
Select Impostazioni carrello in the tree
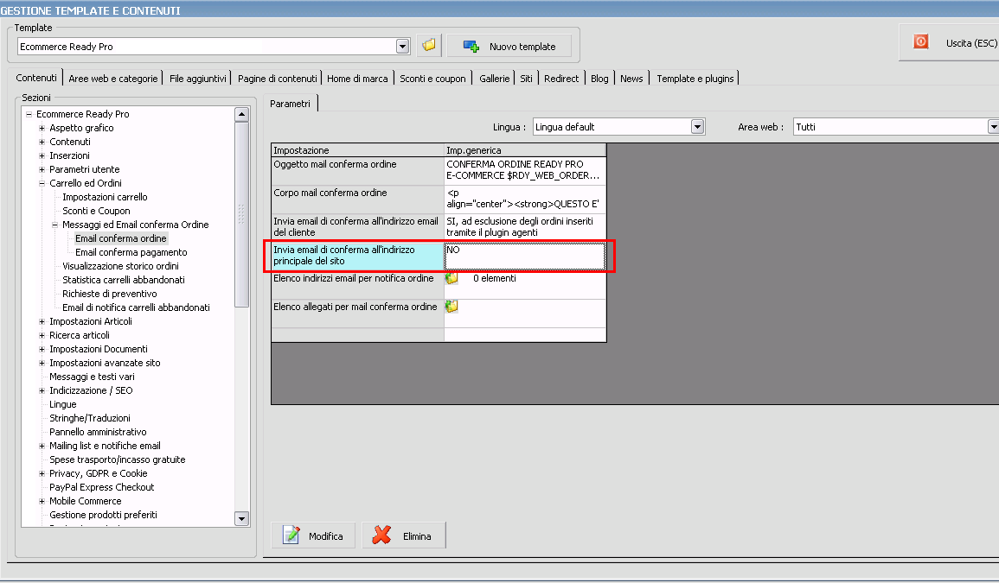(x=106, y=197)
